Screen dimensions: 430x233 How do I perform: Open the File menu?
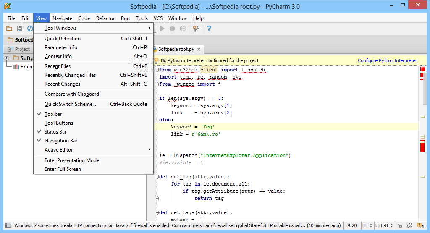(x=11, y=18)
